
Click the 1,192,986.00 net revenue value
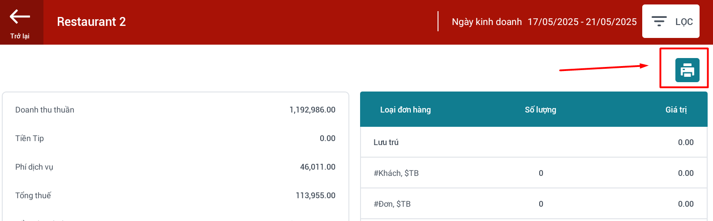312,110
